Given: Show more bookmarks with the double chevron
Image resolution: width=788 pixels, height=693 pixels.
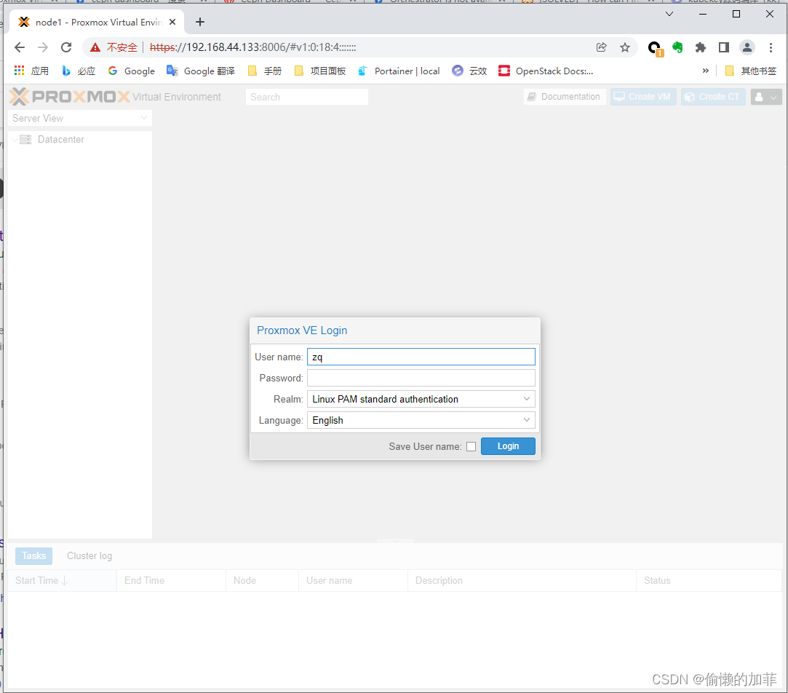Looking at the screenshot, I should [706, 71].
